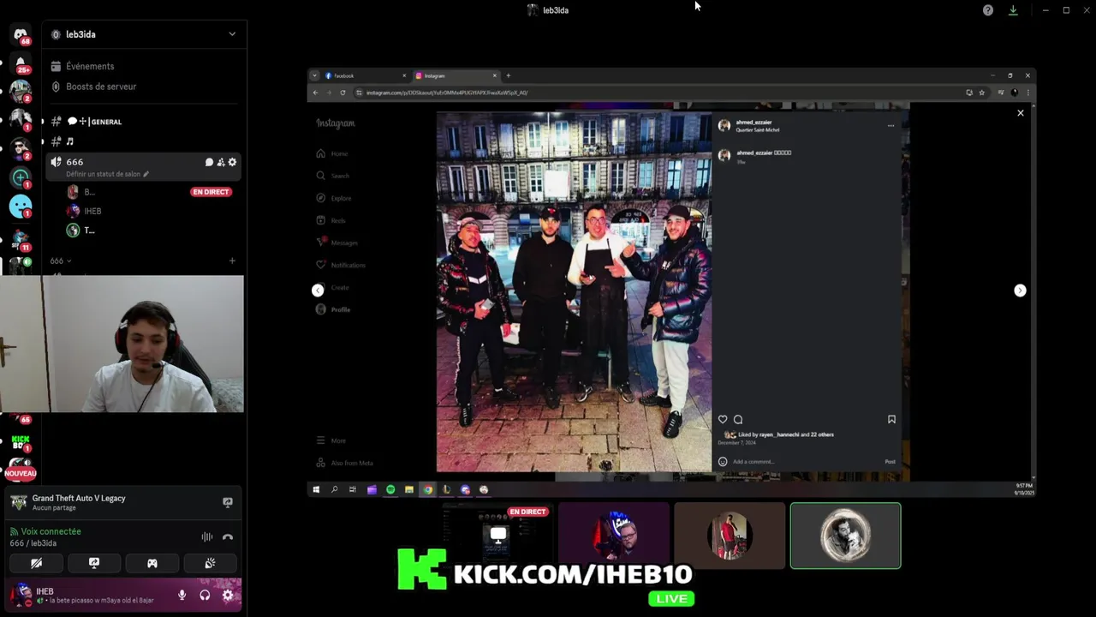Screen dimensions: 1096x617
Task: Open Instagram Profile
Action: 333,309
